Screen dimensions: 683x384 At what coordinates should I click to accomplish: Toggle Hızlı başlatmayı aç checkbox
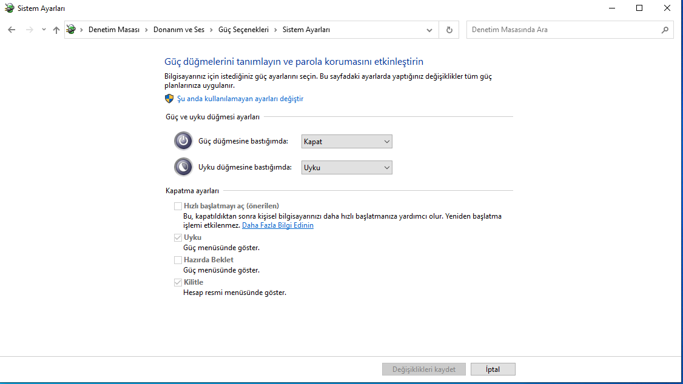(x=178, y=206)
